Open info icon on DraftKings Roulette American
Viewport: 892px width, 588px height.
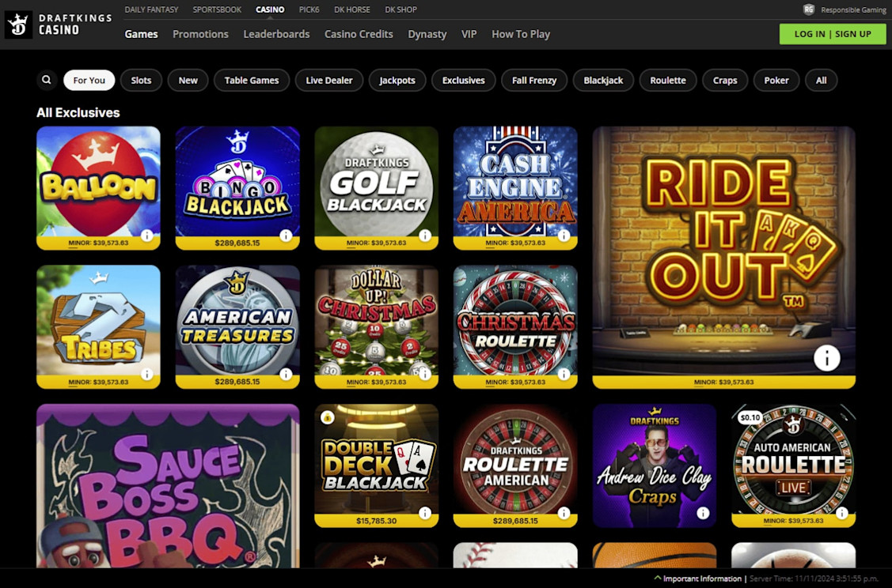[564, 513]
